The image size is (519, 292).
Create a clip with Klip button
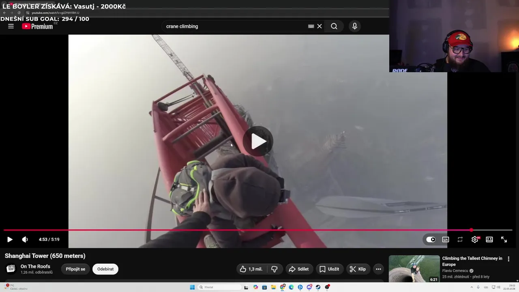pos(358,269)
